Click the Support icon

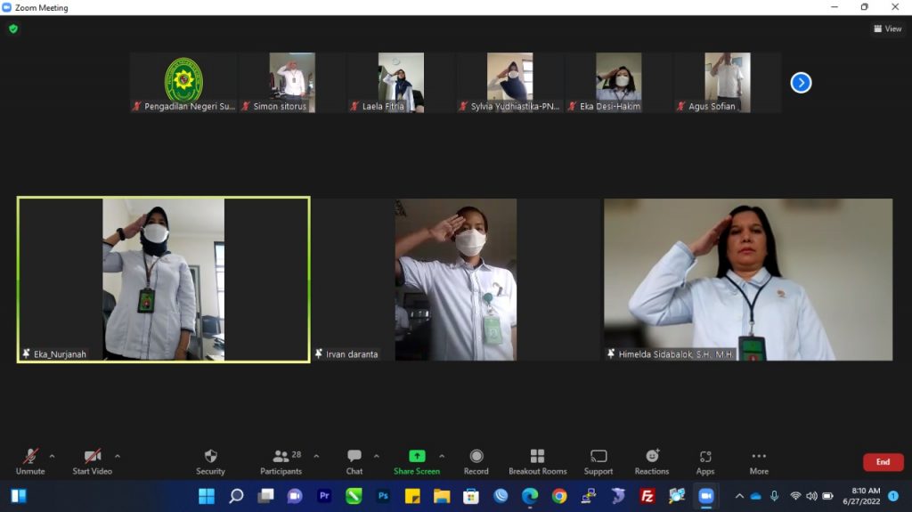598,460
